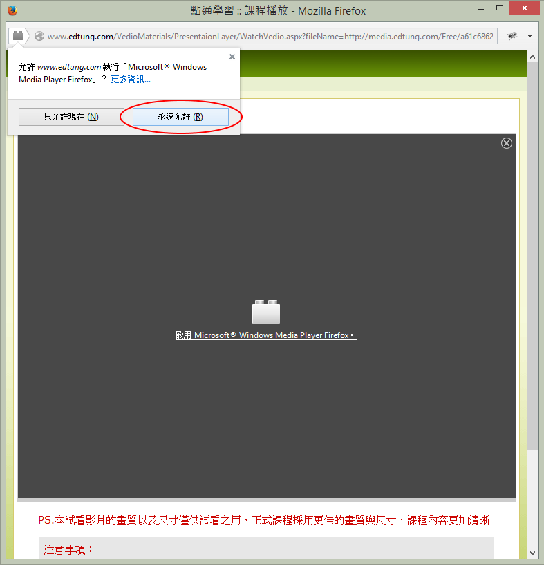Click the scrollbar down arrow
The width and height of the screenshot is (544, 565).
(x=532, y=553)
